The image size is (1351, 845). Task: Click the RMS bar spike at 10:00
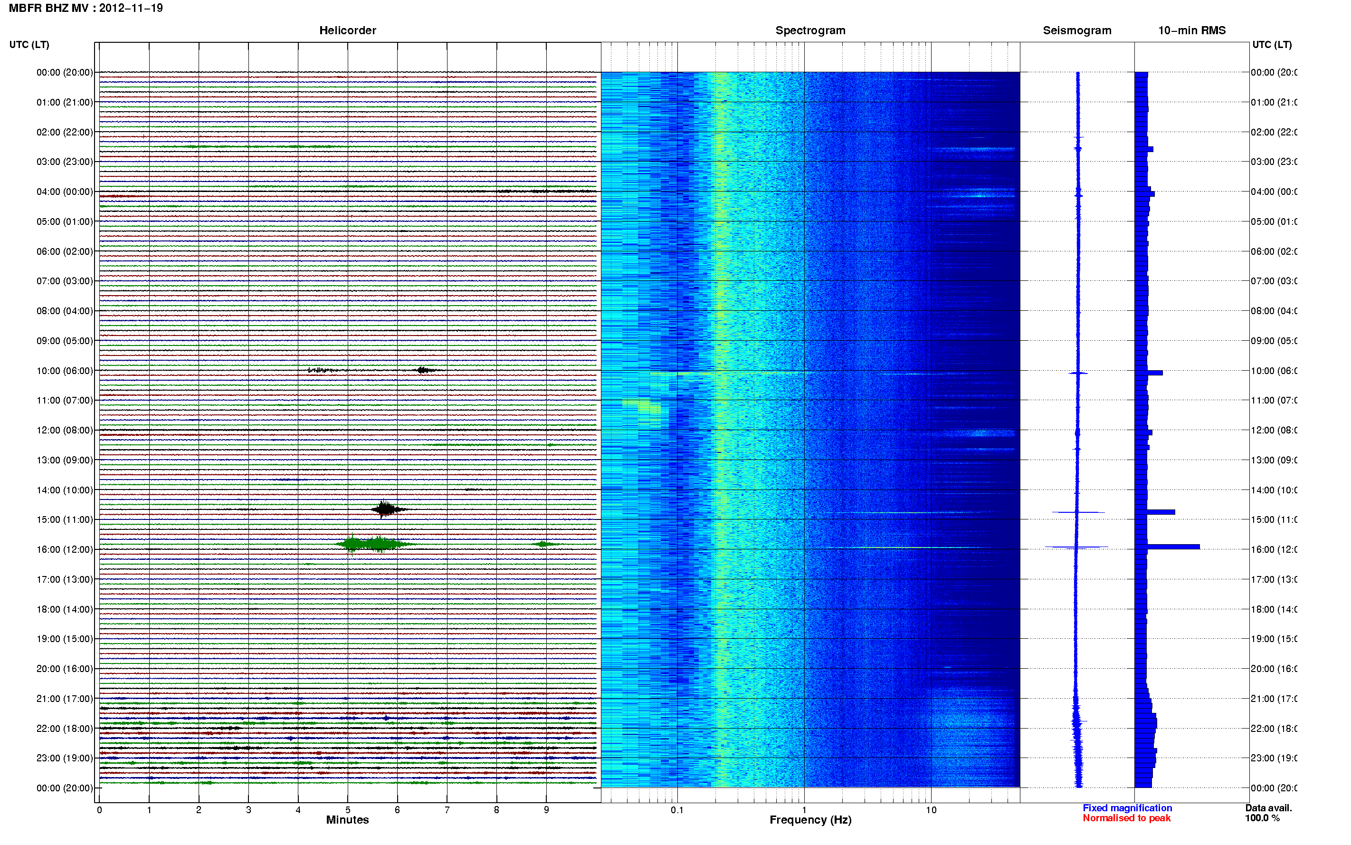[1148, 373]
